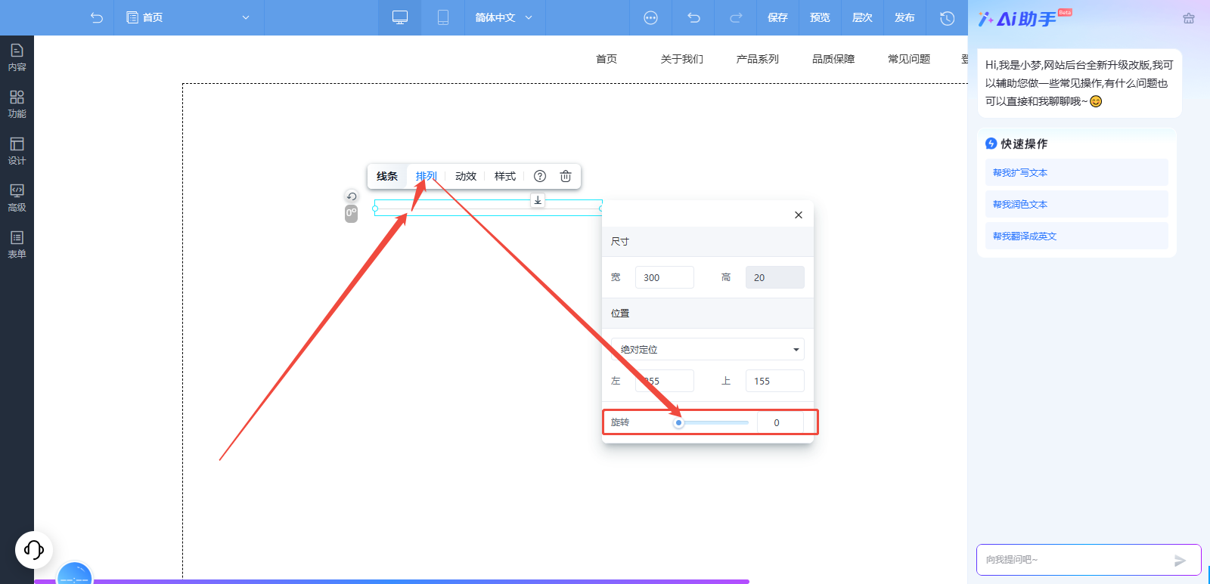Click 品质保障 in site navigation
This screenshot has height=584, width=1210.
click(x=833, y=59)
